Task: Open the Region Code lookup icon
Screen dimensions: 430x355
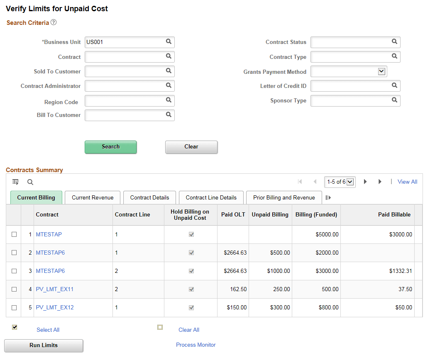Action: pos(169,100)
